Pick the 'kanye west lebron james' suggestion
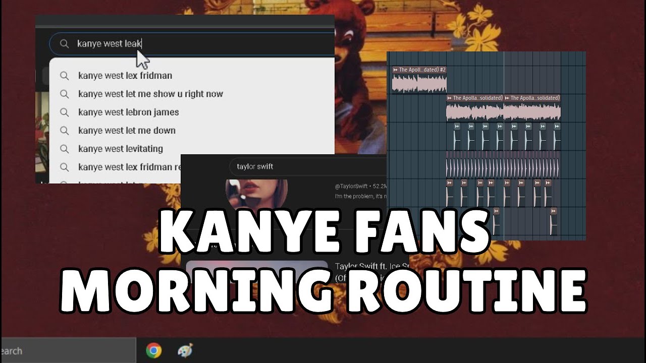Screen dimensions: 646x363 tap(128, 112)
